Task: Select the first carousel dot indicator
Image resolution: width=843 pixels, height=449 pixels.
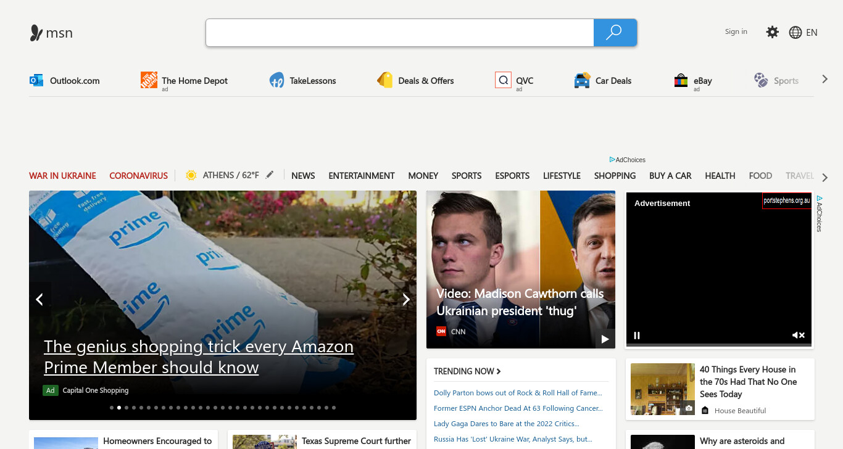Action: [x=112, y=408]
